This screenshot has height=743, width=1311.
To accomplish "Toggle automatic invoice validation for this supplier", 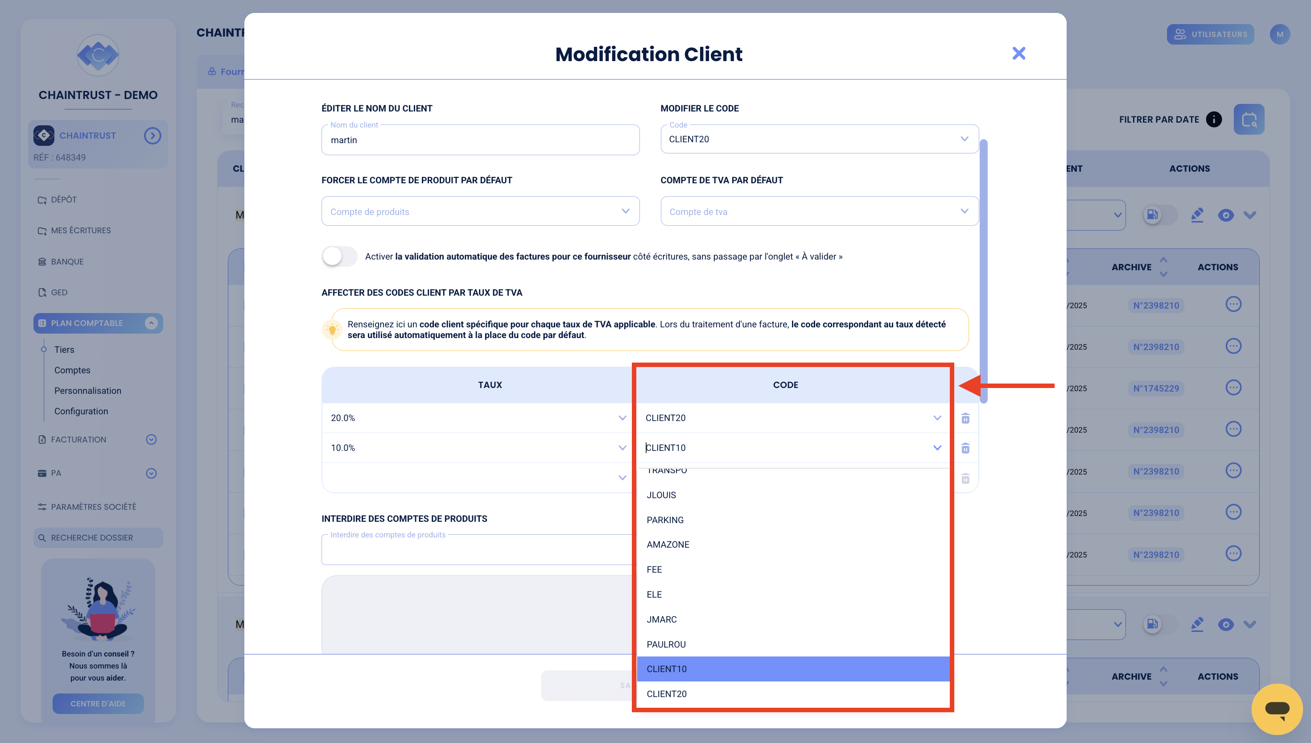I will pyautogui.click(x=339, y=256).
